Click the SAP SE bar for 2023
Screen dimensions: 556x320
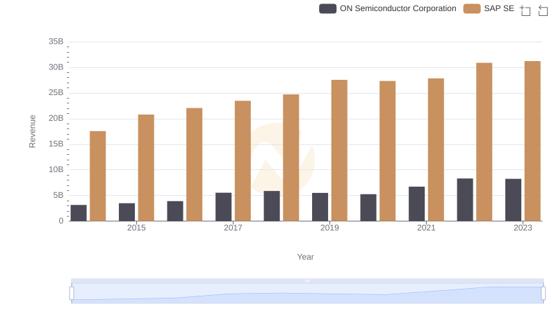532,141
